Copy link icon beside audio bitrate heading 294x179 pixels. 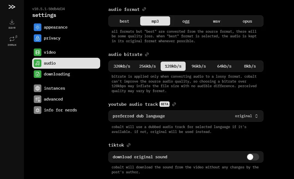(147, 54)
